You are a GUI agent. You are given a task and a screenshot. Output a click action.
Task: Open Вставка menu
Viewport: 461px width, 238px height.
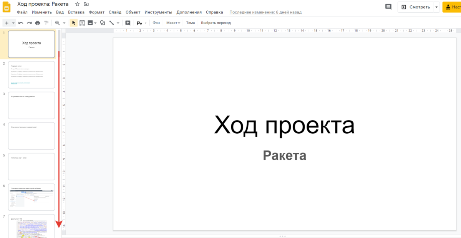[76, 12]
